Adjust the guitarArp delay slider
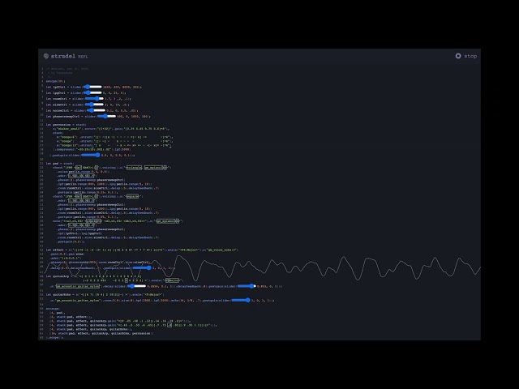Image resolution: width=519 pixels, height=389 pixels. point(137,286)
